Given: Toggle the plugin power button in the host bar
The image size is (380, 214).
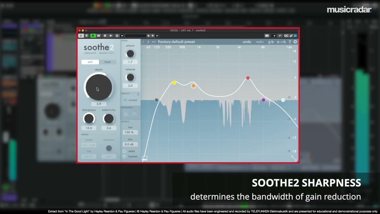Looking at the screenshot, I should pos(81,36).
